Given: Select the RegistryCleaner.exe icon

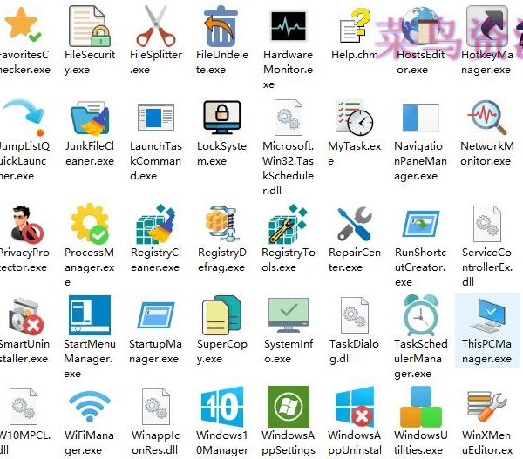Looking at the screenshot, I should 155,224.
